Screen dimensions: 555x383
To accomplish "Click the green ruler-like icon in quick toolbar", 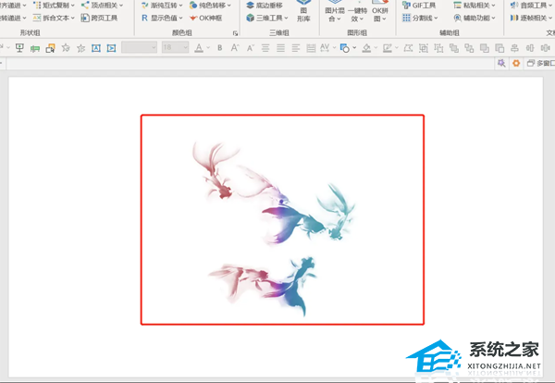I will tap(35, 48).
